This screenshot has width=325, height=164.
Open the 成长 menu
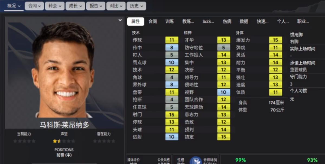point(75,6)
